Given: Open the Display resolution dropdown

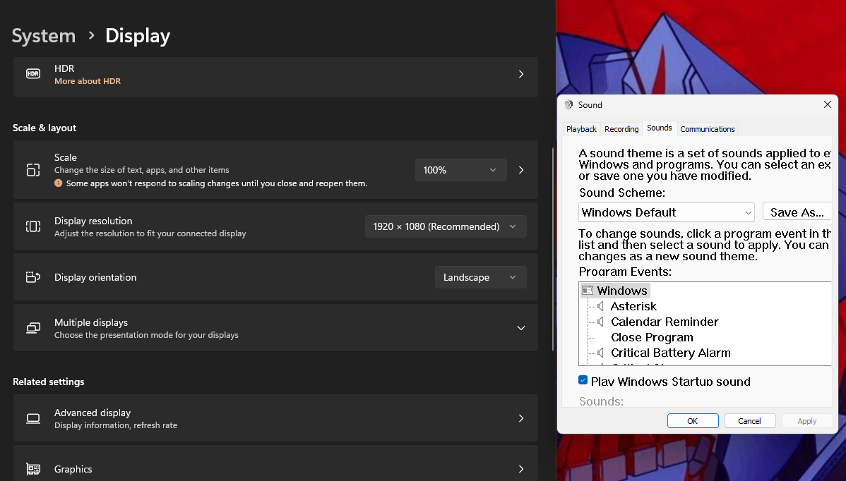Looking at the screenshot, I should pyautogui.click(x=446, y=227).
